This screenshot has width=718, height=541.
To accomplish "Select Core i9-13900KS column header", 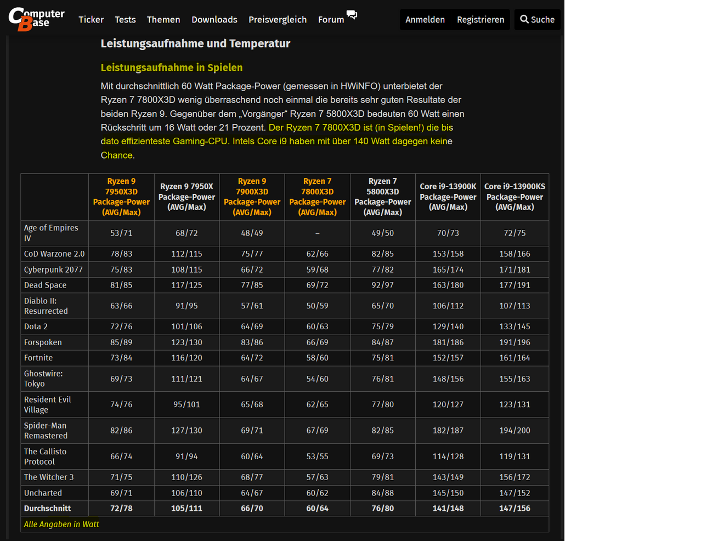I will (x=515, y=197).
